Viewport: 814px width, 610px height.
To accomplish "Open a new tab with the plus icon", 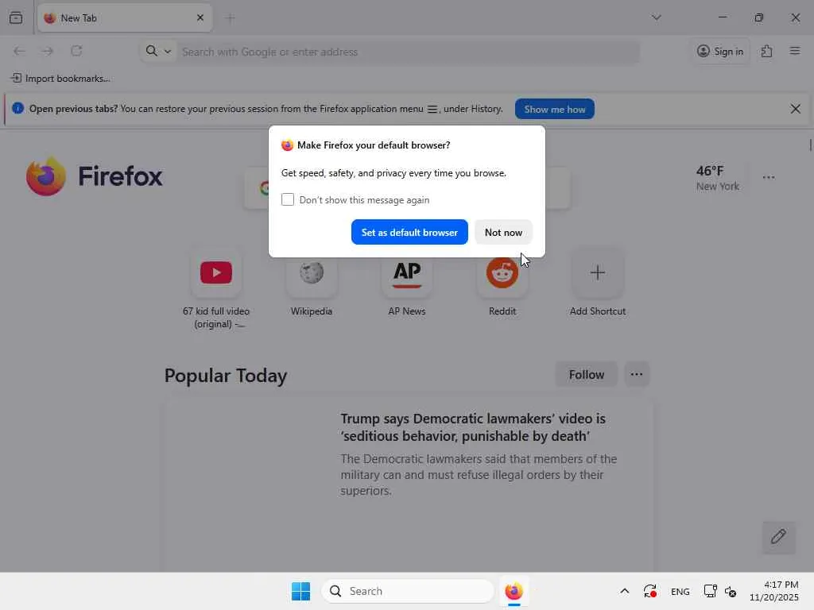I will point(230,18).
